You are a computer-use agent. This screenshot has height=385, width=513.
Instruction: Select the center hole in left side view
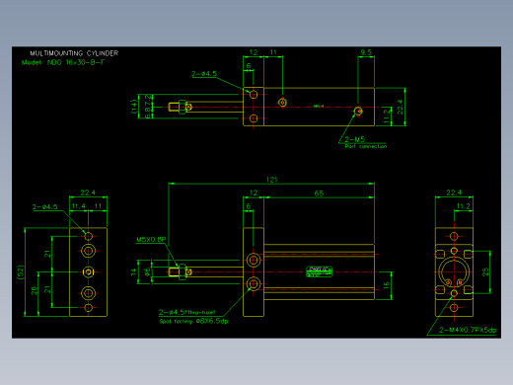88,271
